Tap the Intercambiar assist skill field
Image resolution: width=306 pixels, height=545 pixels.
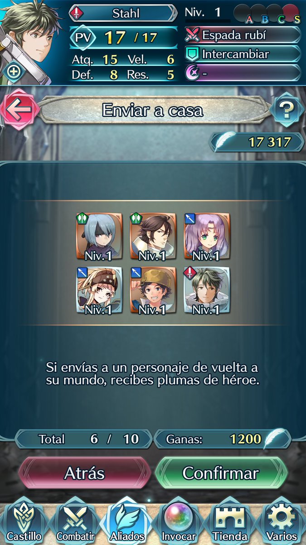(x=243, y=54)
